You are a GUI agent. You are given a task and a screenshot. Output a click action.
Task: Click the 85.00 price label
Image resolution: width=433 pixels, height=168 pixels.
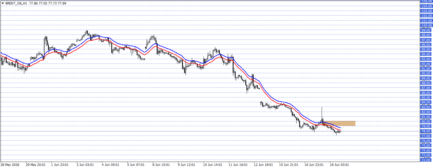426,98
